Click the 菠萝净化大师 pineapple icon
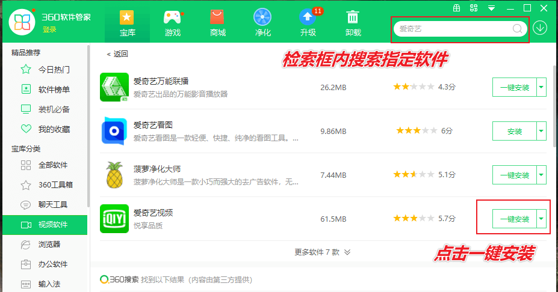 click(114, 175)
